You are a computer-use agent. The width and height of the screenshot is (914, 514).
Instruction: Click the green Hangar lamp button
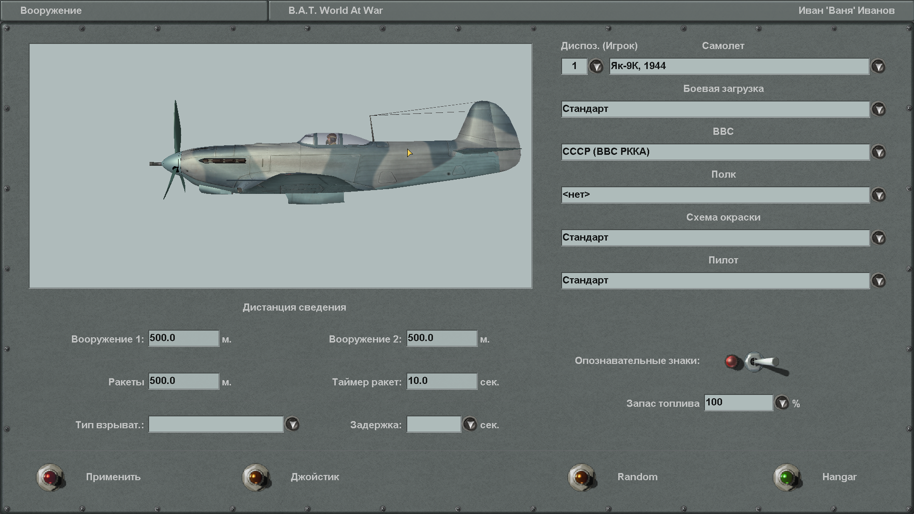(787, 477)
